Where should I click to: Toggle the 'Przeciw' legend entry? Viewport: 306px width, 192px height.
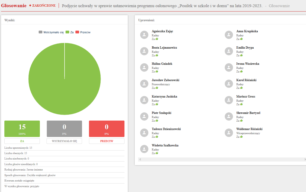click(x=83, y=32)
